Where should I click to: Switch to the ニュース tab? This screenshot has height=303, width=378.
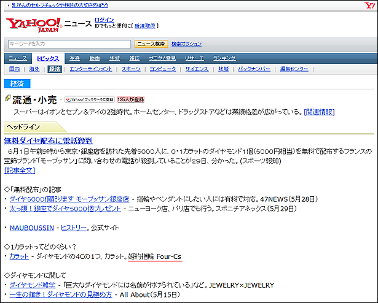click(18, 58)
